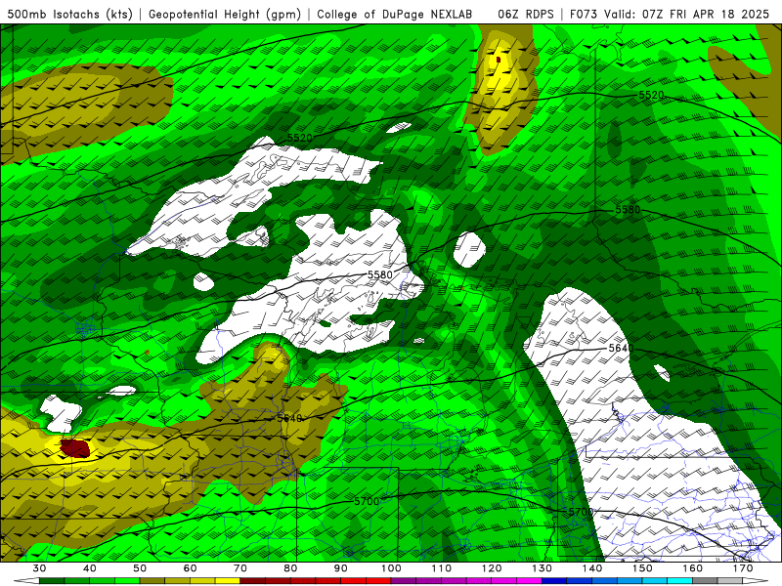Screen dimensions: 782x586
Task: Click the legend value 60
Action: [x=190, y=568]
